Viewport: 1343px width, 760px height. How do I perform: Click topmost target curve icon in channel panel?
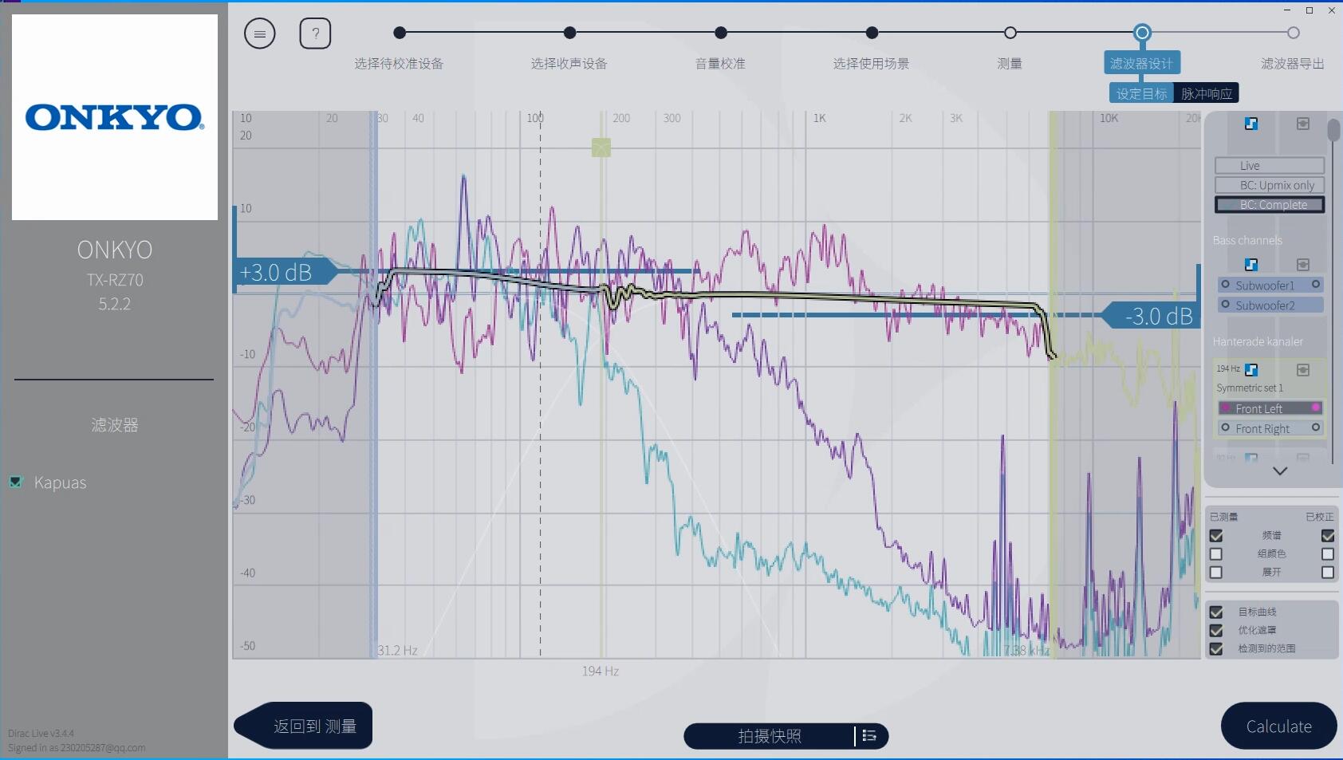coord(1251,124)
